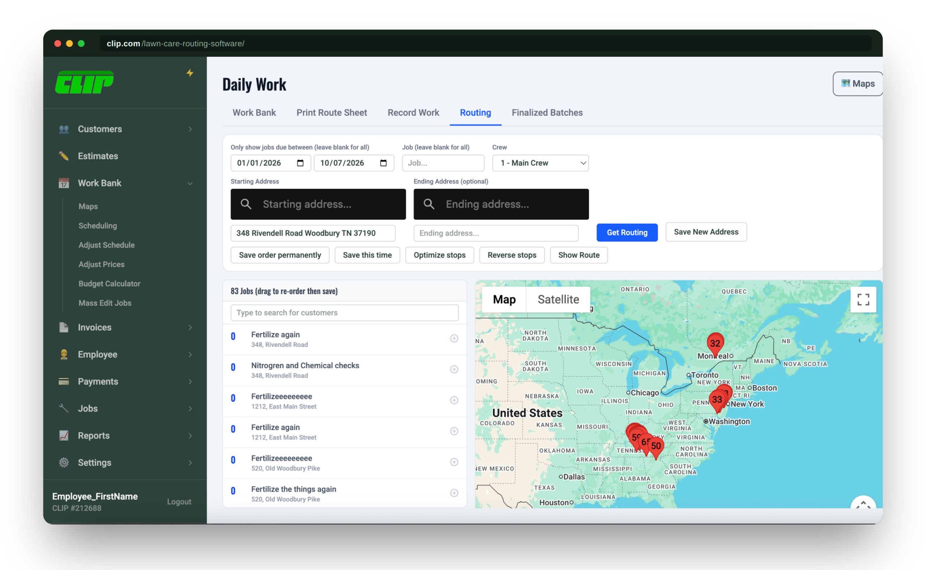Screen dimensions: 926x570
Task: Click the Estimates pencil icon
Action: [x=64, y=156]
